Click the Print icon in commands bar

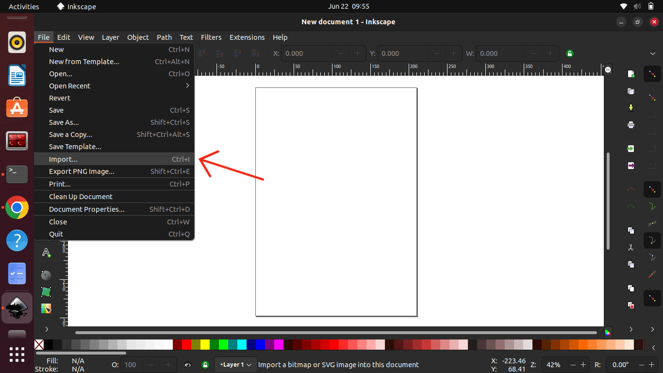tap(630, 125)
